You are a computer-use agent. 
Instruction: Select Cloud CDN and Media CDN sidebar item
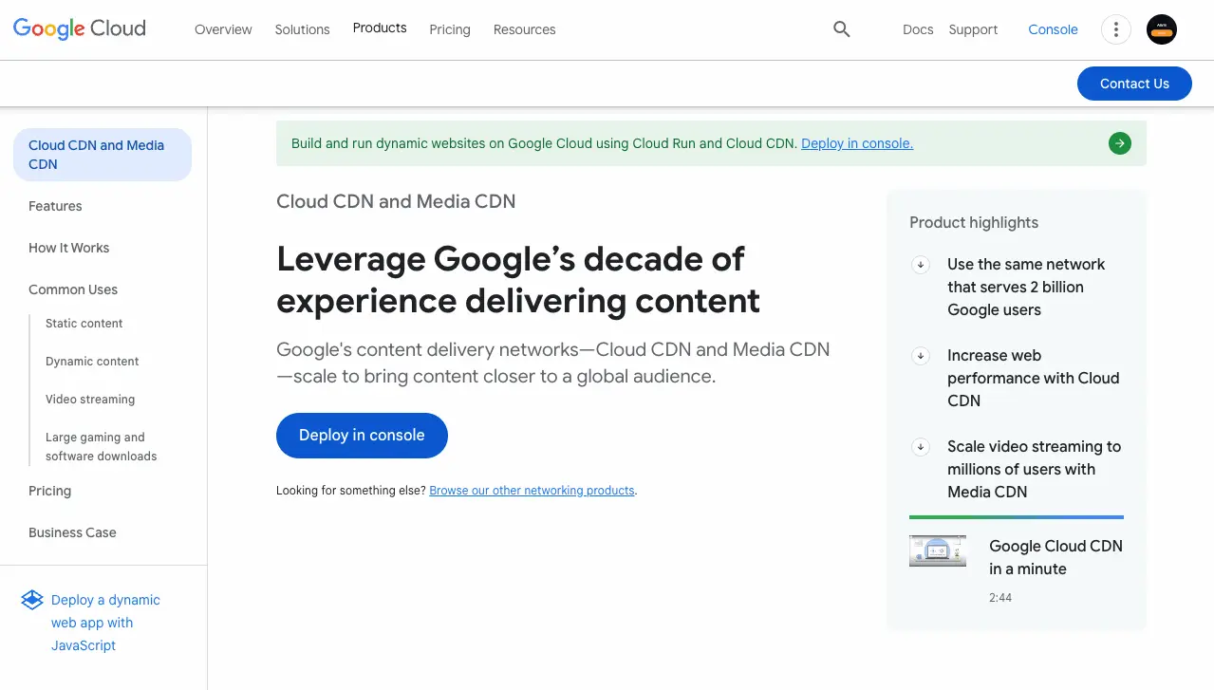click(103, 155)
